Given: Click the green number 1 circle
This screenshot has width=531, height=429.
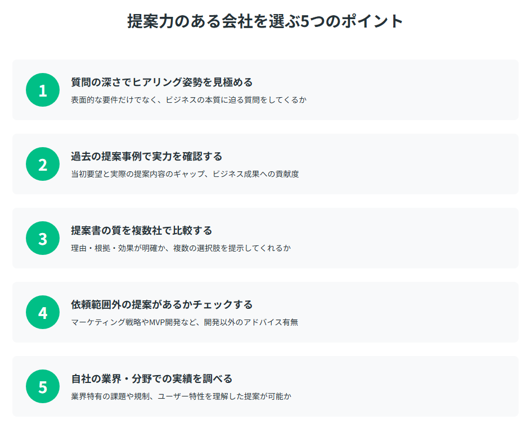Looking at the screenshot, I should (43, 90).
